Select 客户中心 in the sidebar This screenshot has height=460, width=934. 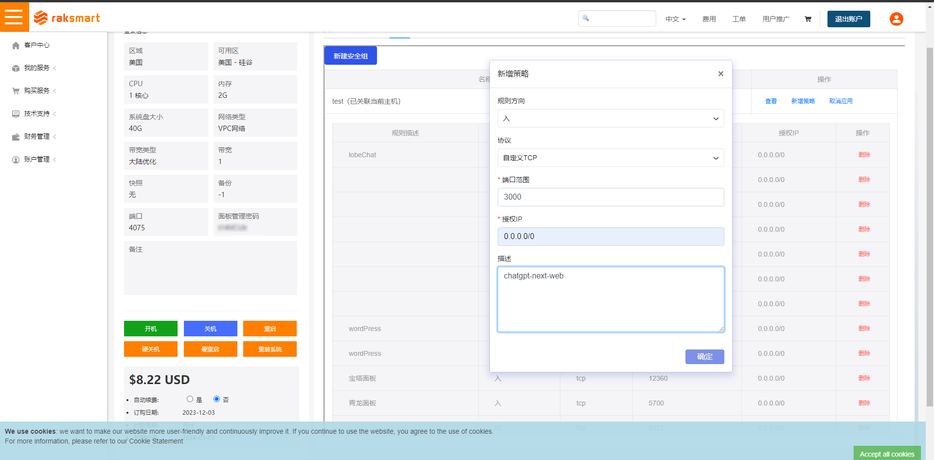pos(36,45)
